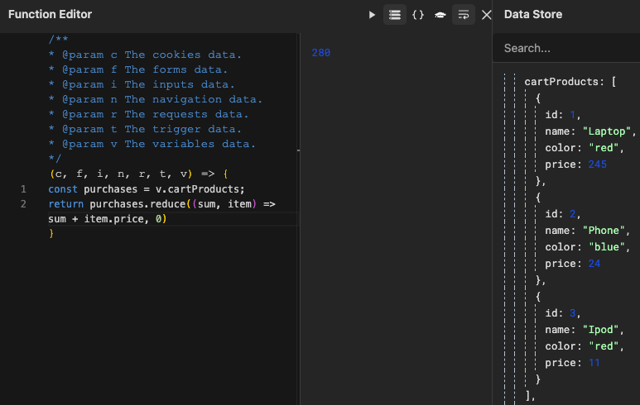
Task: Click the @param f forms data comment
Action: click(138, 69)
